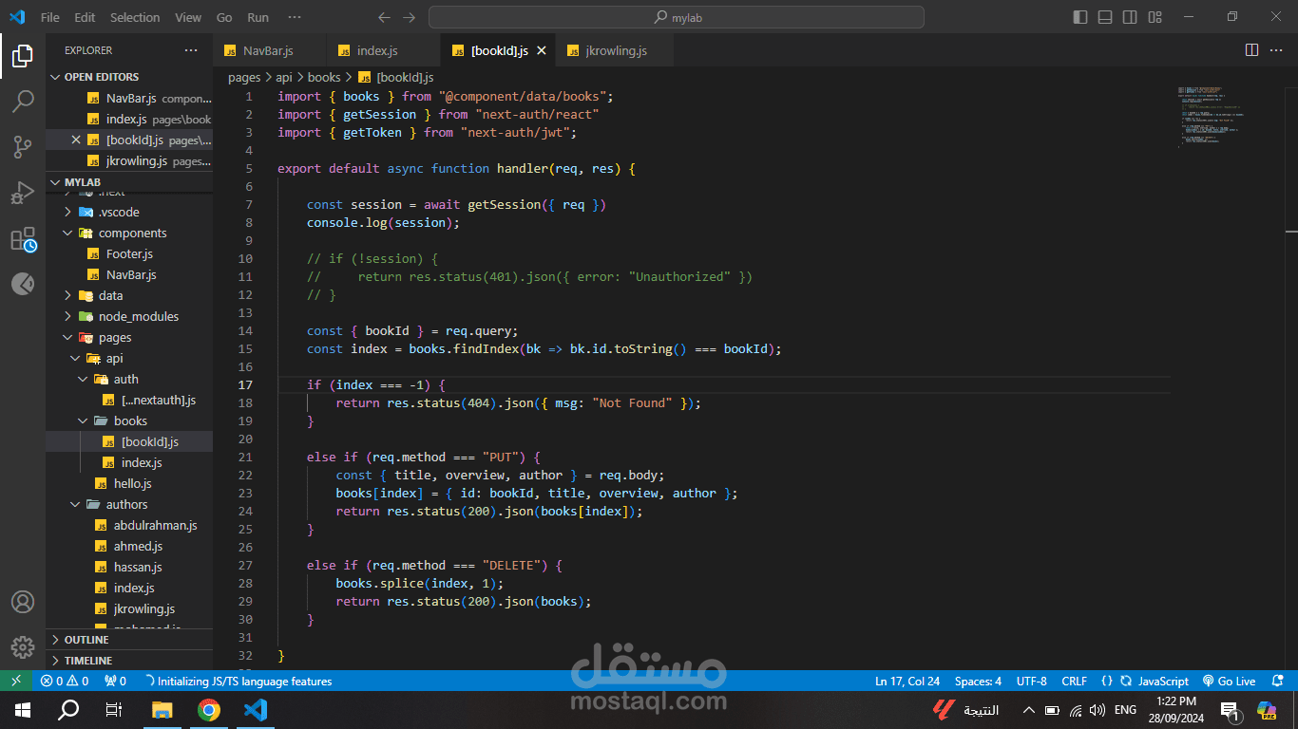Open the Accounts icon in activity bar
The height and width of the screenshot is (729, 1298).
click(23, 602)
